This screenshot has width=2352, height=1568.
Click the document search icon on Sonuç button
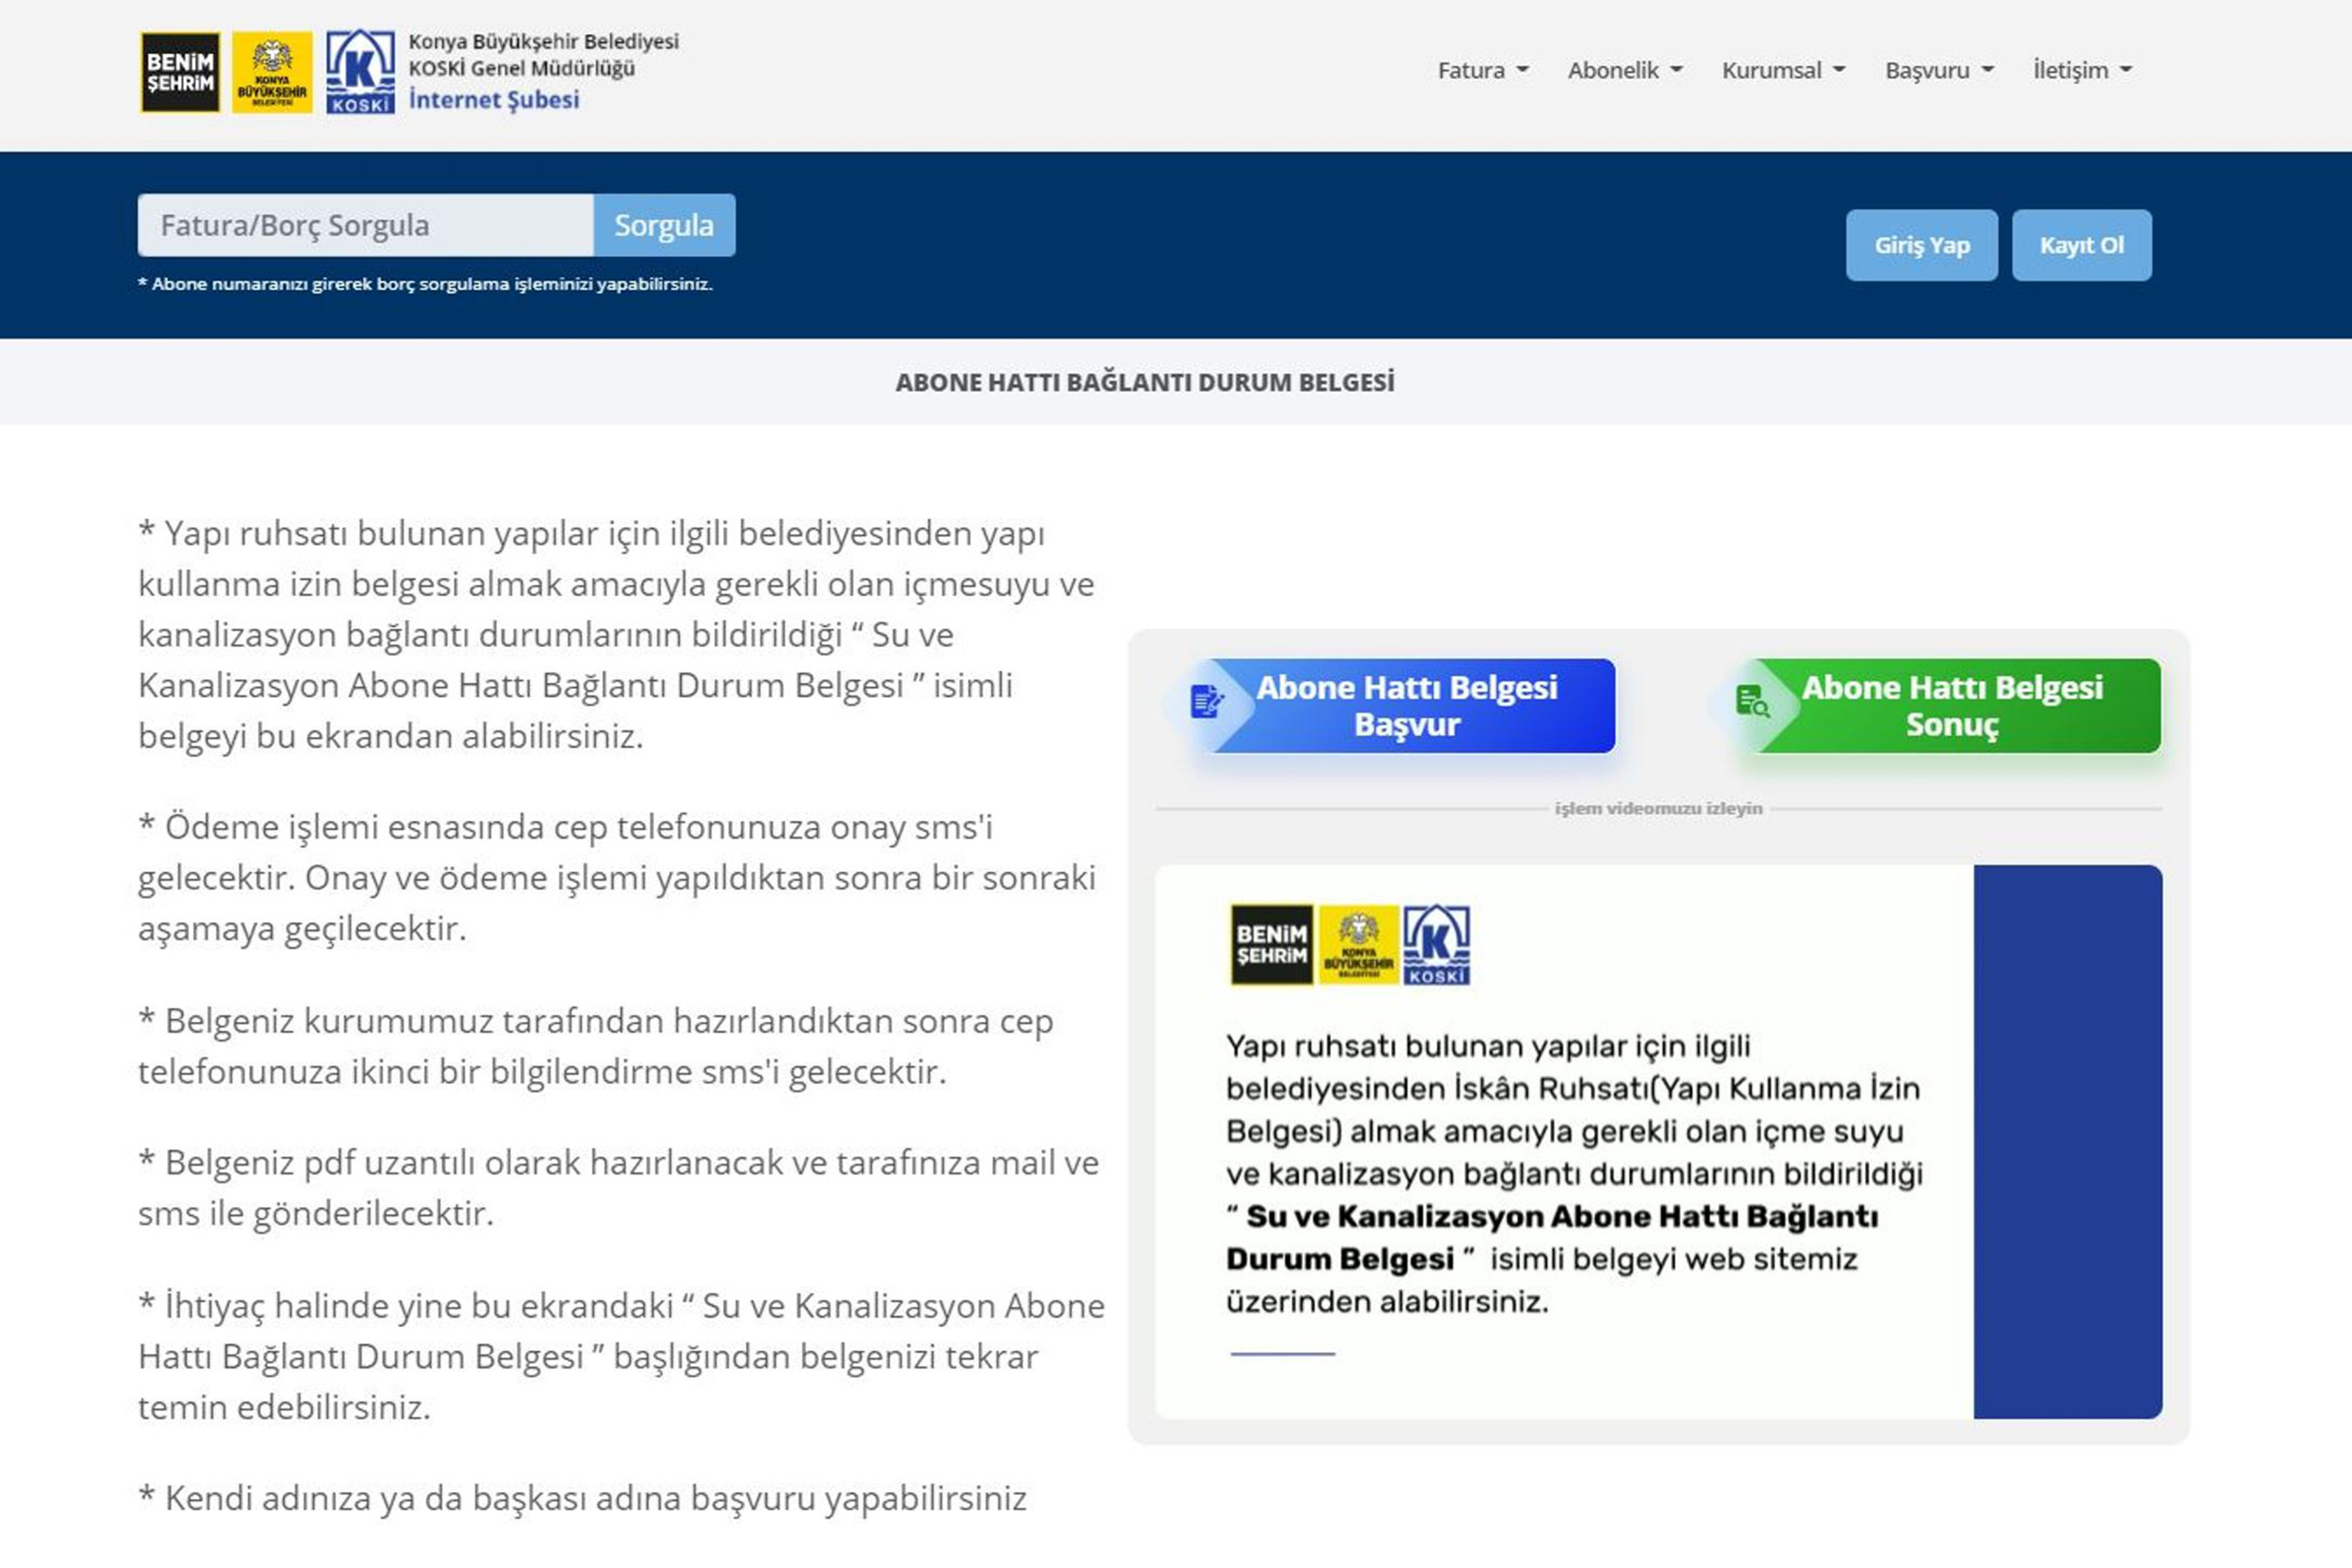[1753, 702]
